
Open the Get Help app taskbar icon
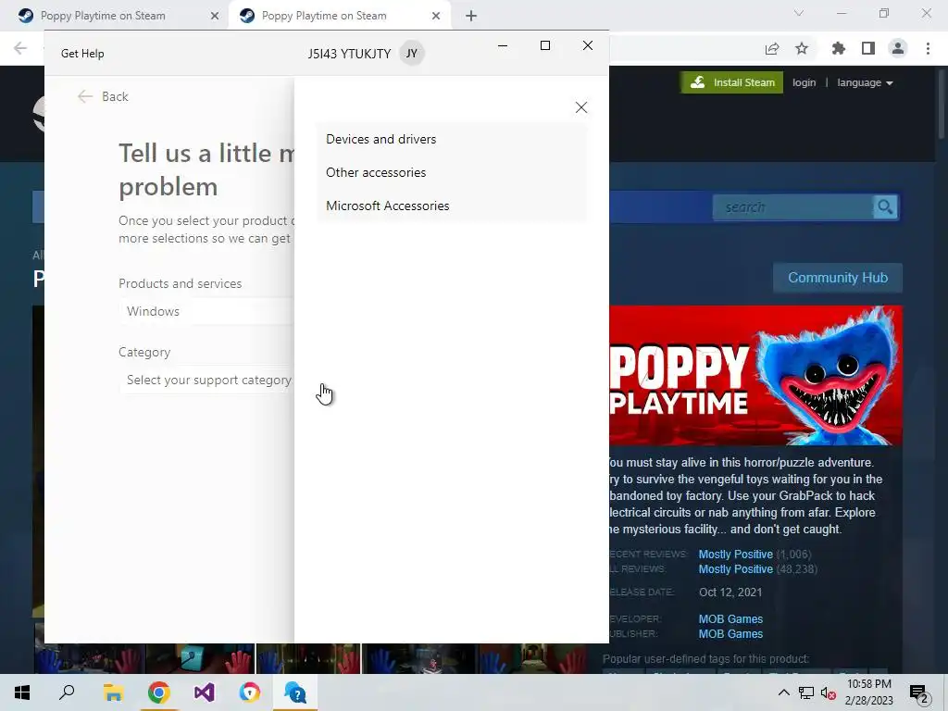(x=295, y=692)
